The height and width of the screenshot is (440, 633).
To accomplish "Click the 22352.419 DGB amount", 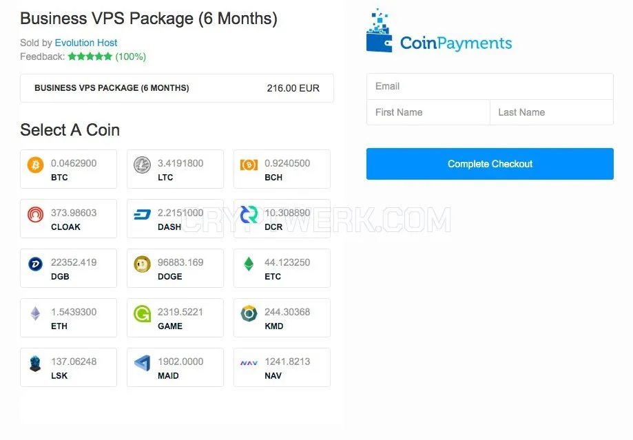I will [x=74, y=262].
